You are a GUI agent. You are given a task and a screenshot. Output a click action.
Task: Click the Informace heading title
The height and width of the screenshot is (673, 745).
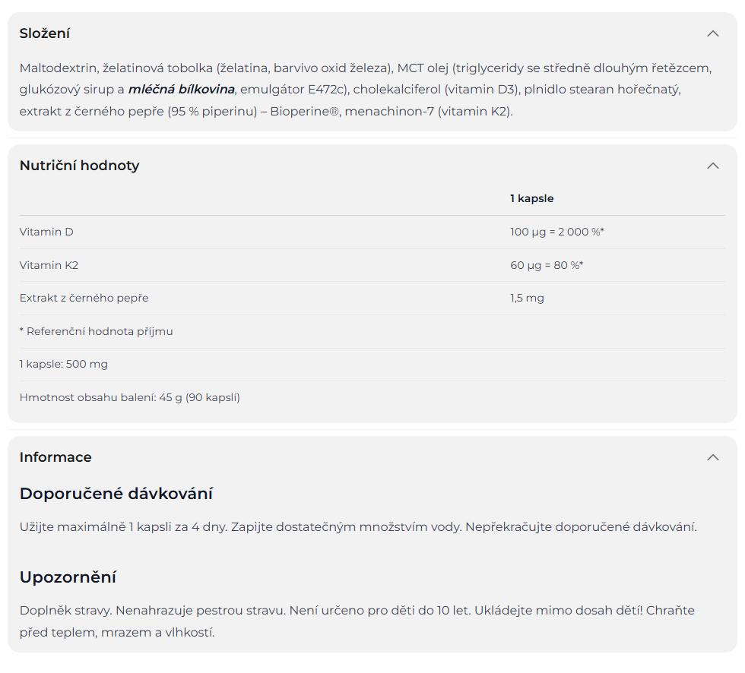tap(55, 457)
